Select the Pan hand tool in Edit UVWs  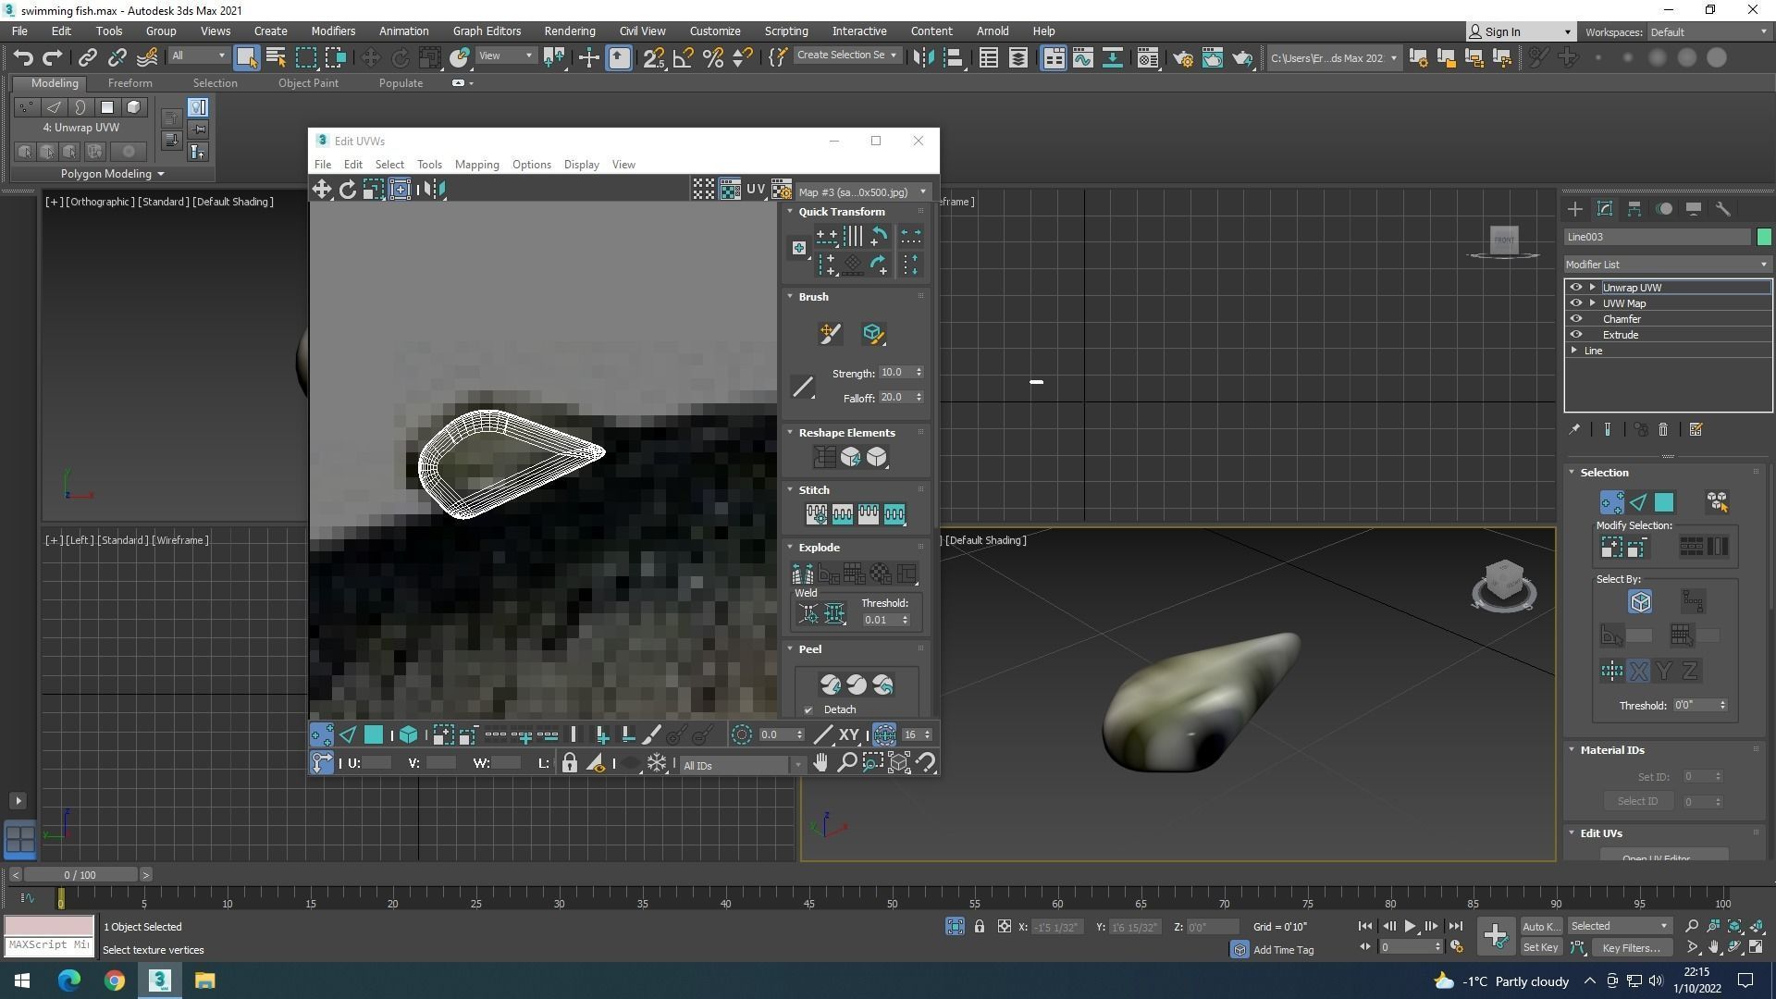[x=820, y=763]
